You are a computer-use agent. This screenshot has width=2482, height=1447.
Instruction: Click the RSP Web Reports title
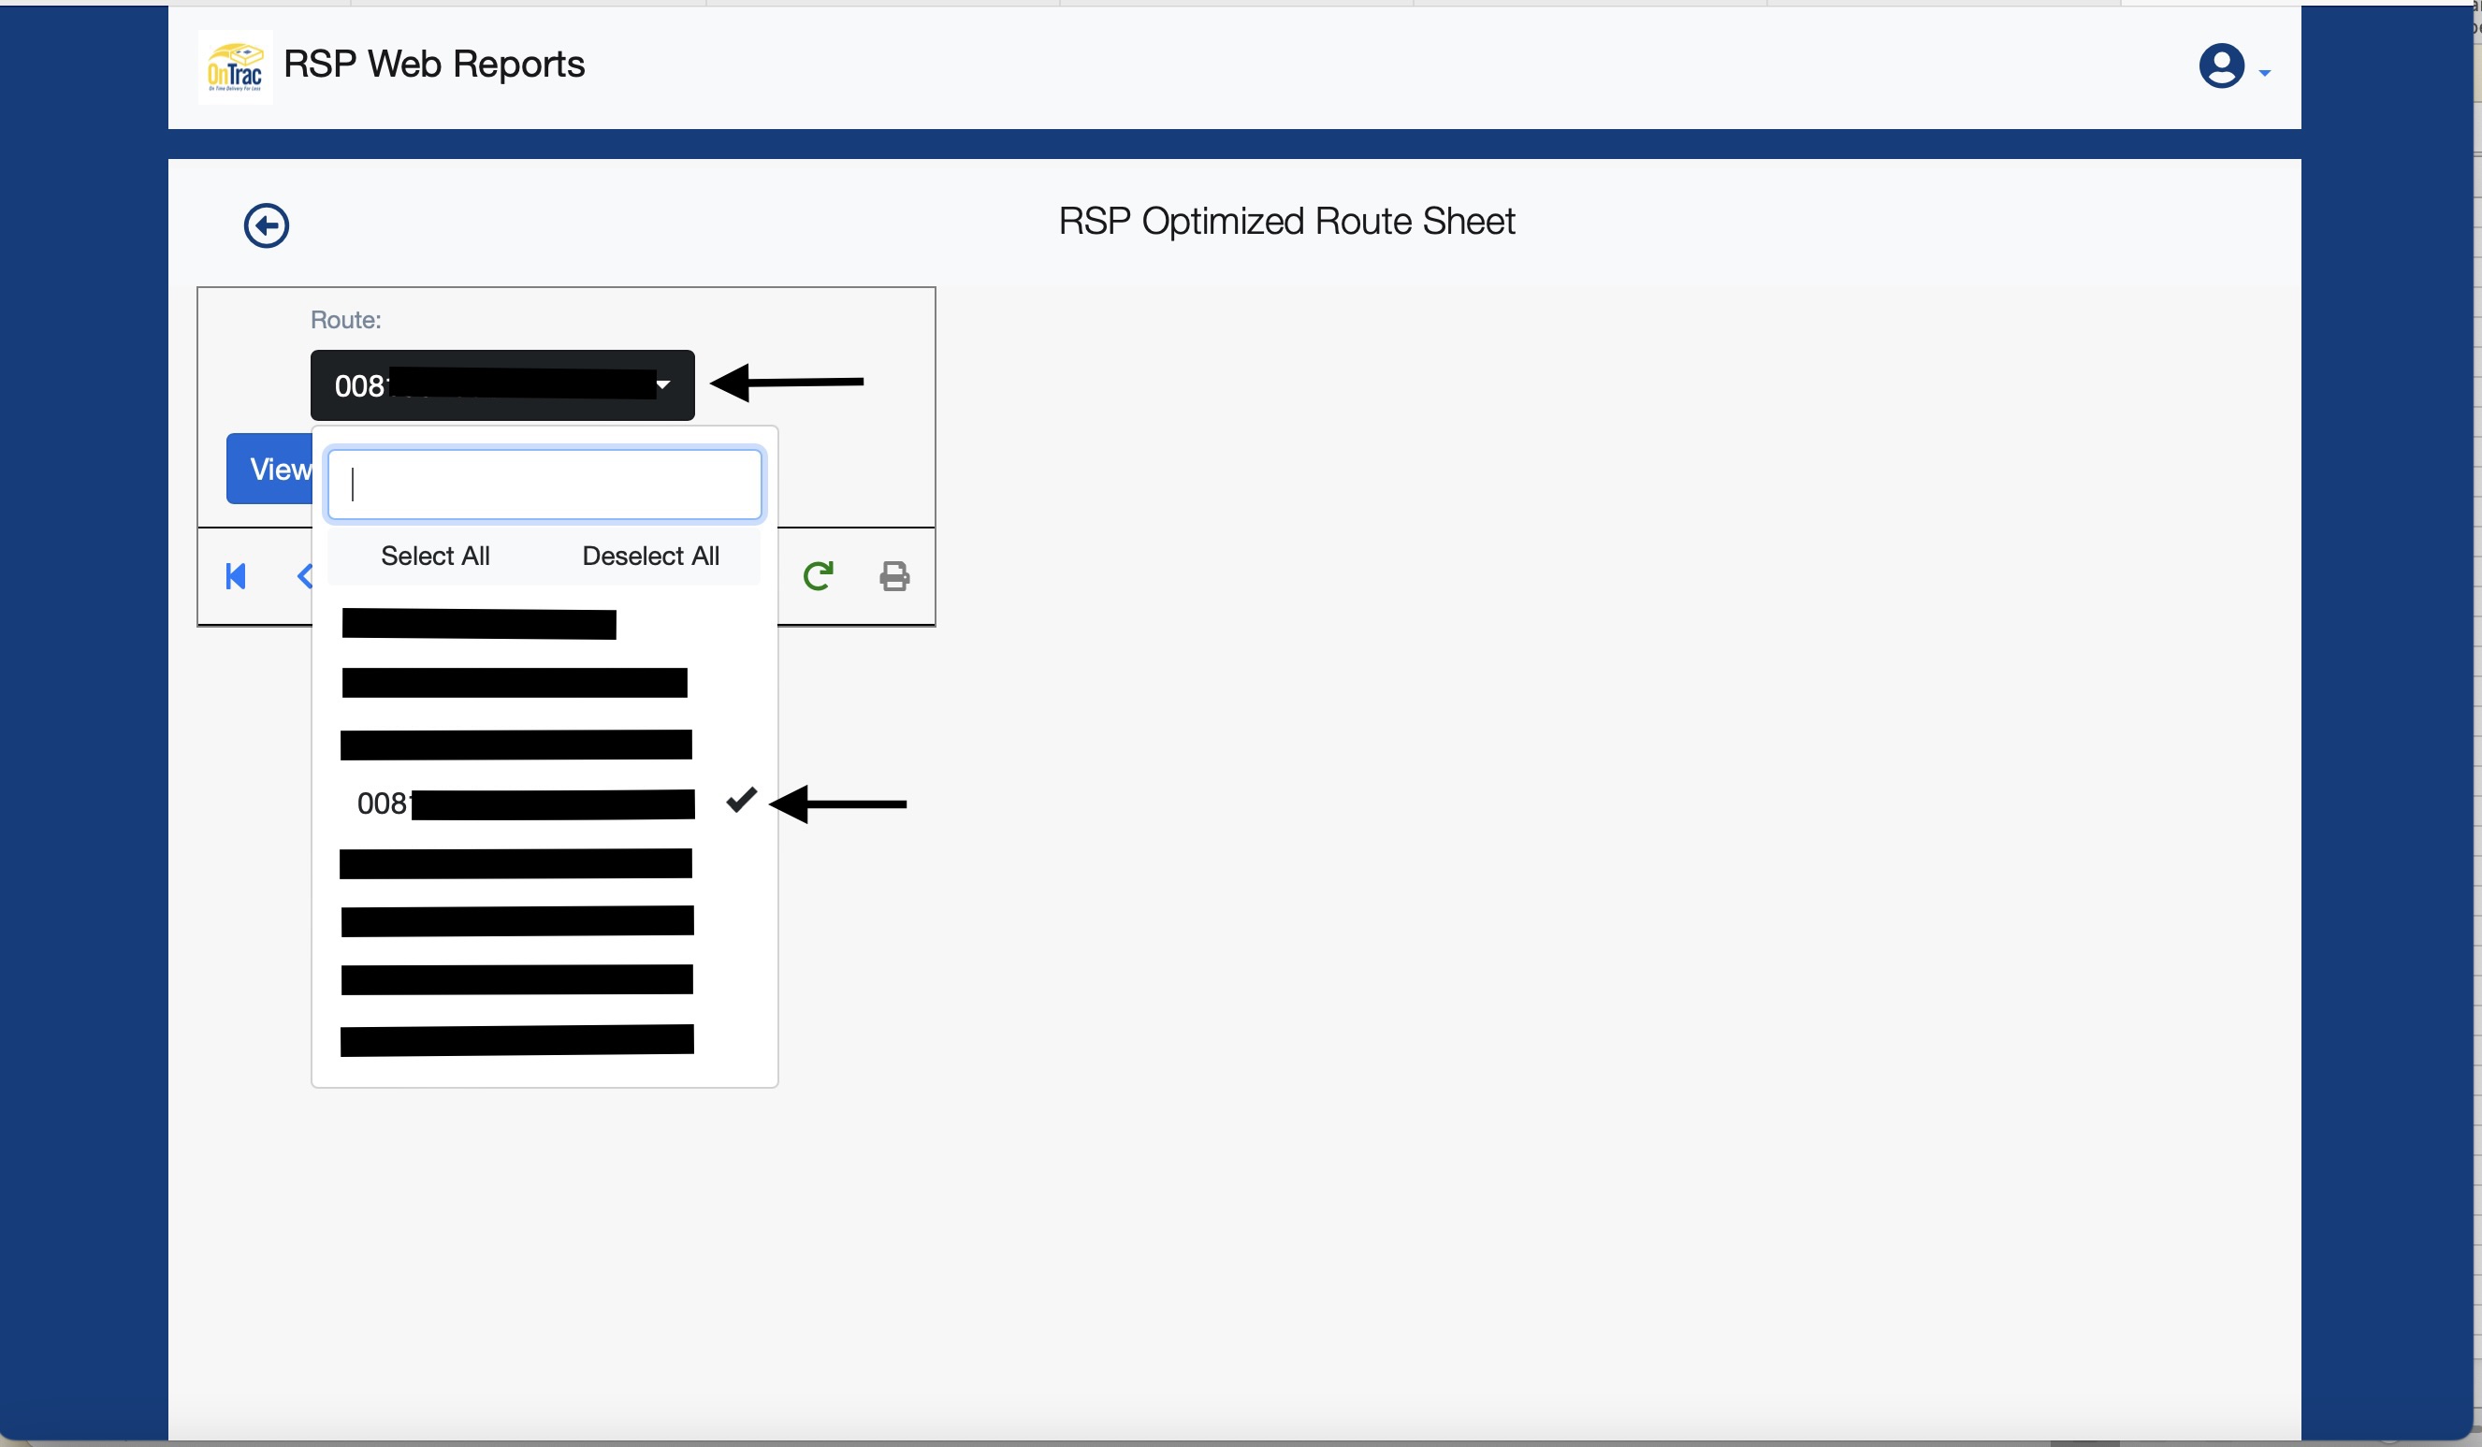434,65
